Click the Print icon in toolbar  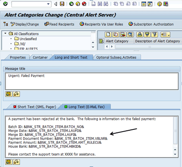click(94, 4)
